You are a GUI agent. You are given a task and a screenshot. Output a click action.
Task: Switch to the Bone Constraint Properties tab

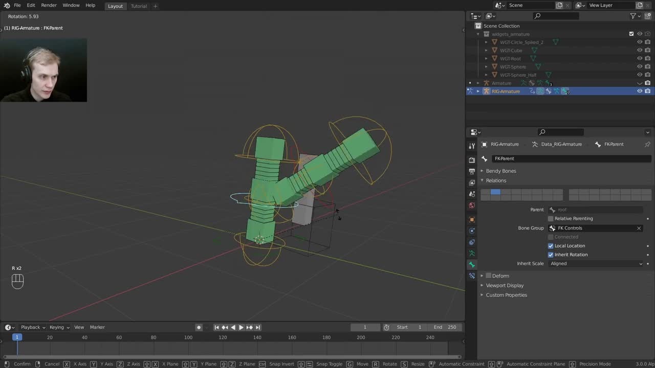pos(472,275)
